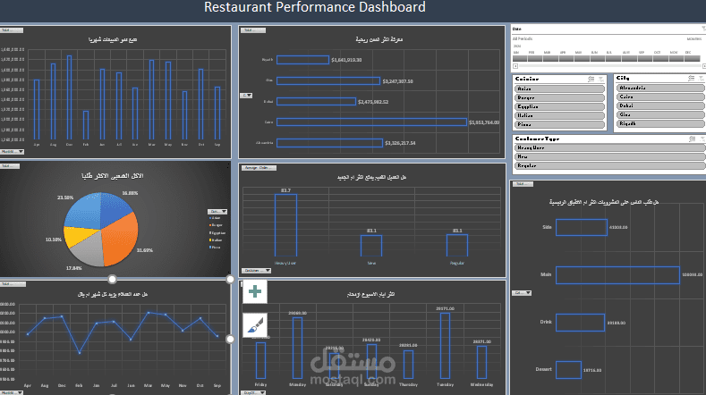The height and width of the screenshot is (395, 706).
Task: Click the Cairo profit bar
Action: (x=371, y=122)
